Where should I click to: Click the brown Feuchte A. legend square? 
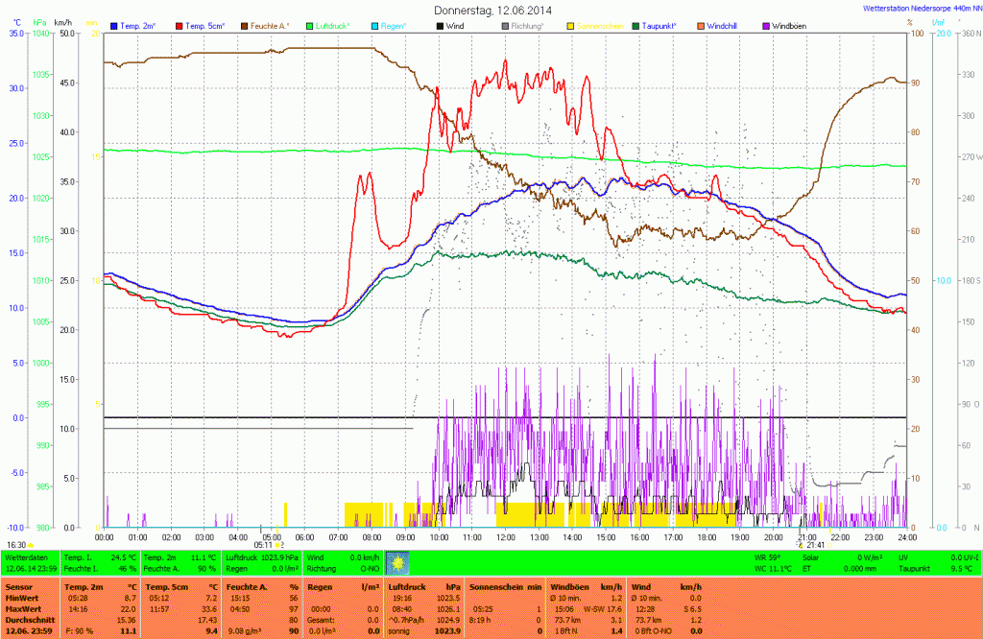(x=244, y=26)
